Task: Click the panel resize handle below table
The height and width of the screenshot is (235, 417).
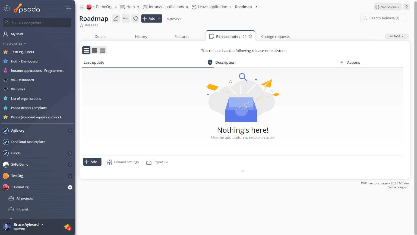Action: (243, 171)
